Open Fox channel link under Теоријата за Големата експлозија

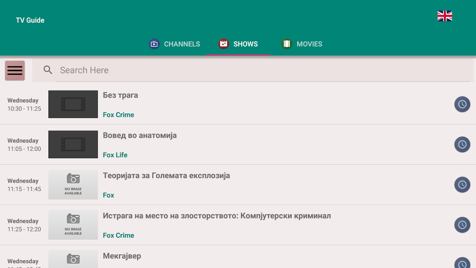108,195
